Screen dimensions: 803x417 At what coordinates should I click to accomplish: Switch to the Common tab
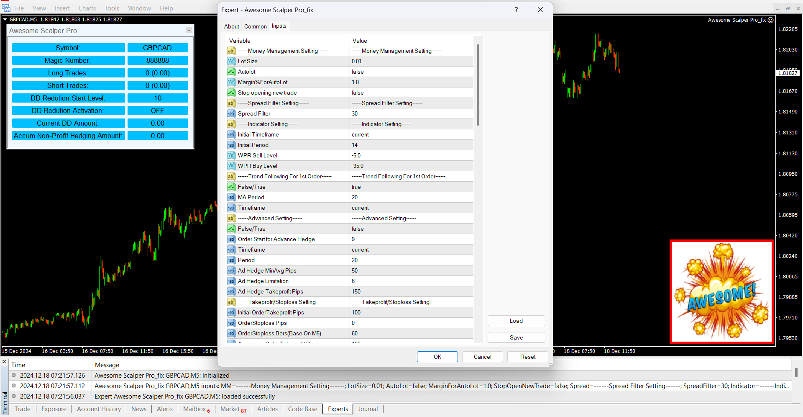click(x=255, y=26)
